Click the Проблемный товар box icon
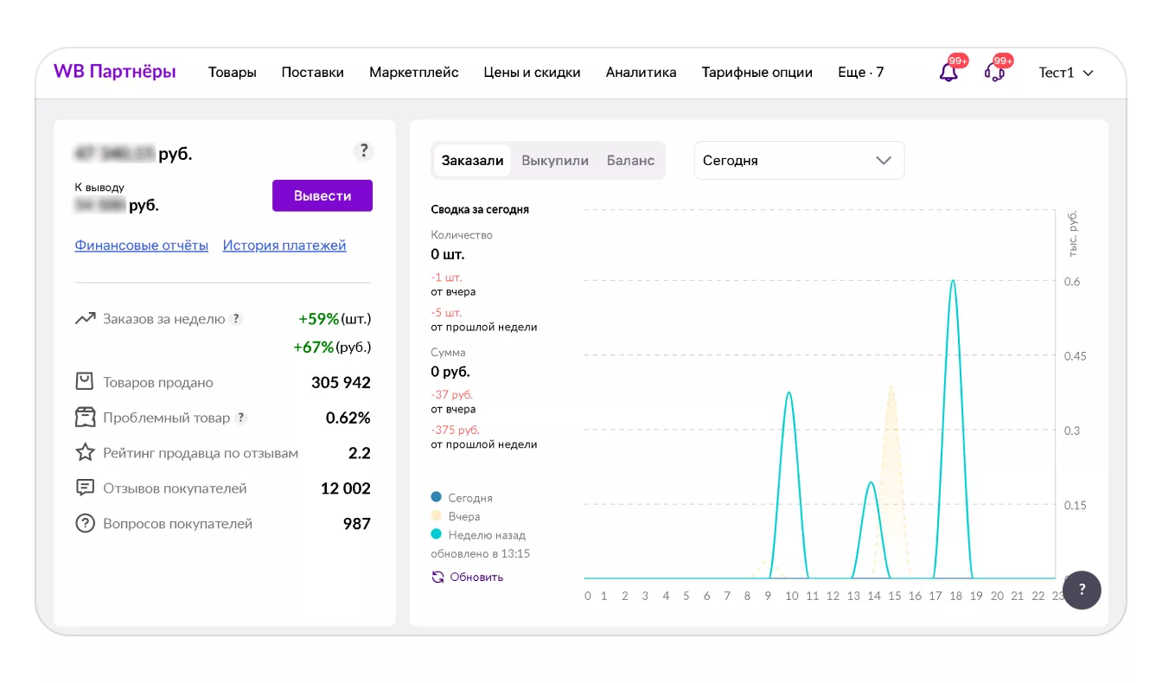The image size is (1162, 683). pos(85,418)
